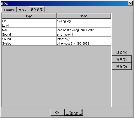Image resolution: width=134 pixels, height=118 pixels.
Task: Click the 編集(E) edit button
Action: (122, 59)
